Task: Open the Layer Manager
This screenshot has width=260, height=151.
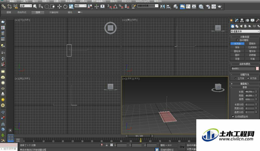Action: coord(175,6)
